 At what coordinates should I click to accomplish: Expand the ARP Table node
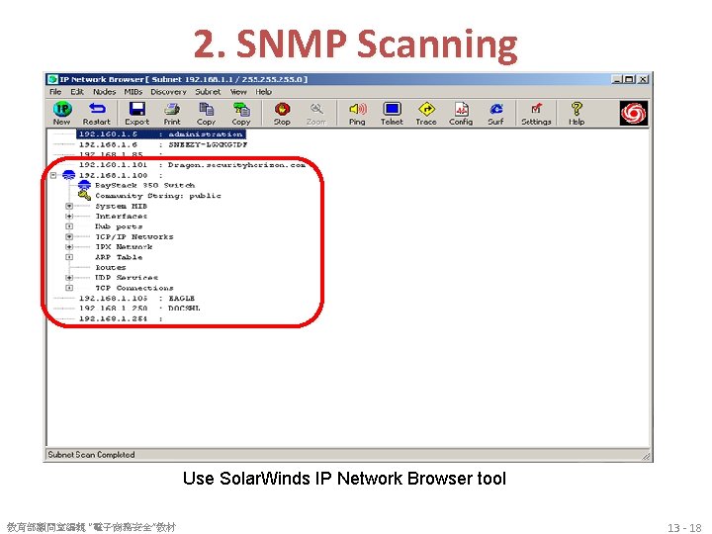(69, 257)
